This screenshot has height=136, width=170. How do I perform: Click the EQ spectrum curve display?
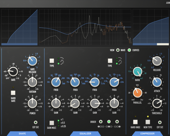point(85,27)
